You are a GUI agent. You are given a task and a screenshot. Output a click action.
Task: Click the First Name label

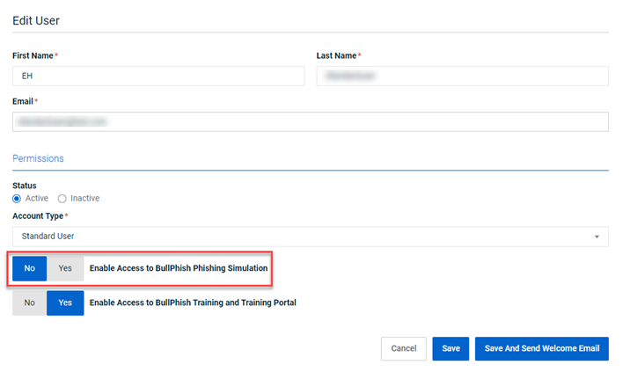[33, 55]
